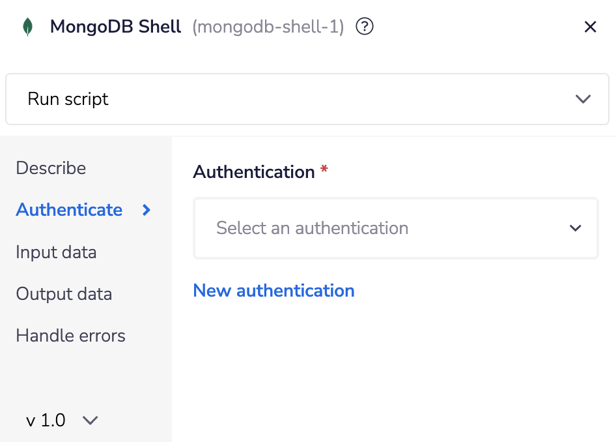
Task: Select the Authenticate sidebar item
Action: [69, 210]
